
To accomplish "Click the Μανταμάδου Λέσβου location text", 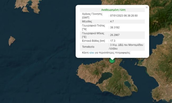I will point(126,47).
